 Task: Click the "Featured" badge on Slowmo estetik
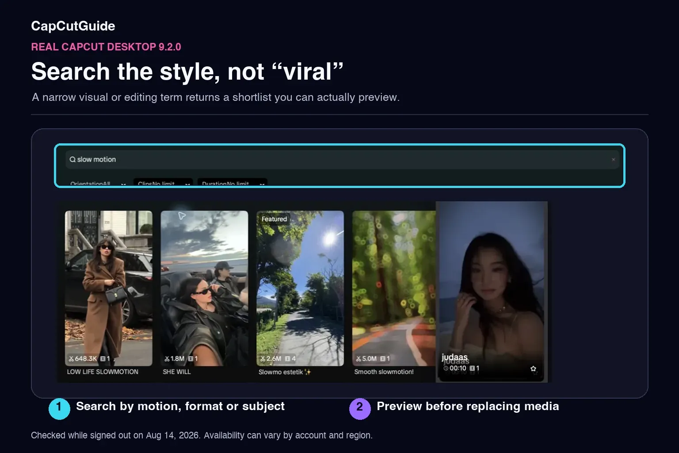click(x=274, y=219)
